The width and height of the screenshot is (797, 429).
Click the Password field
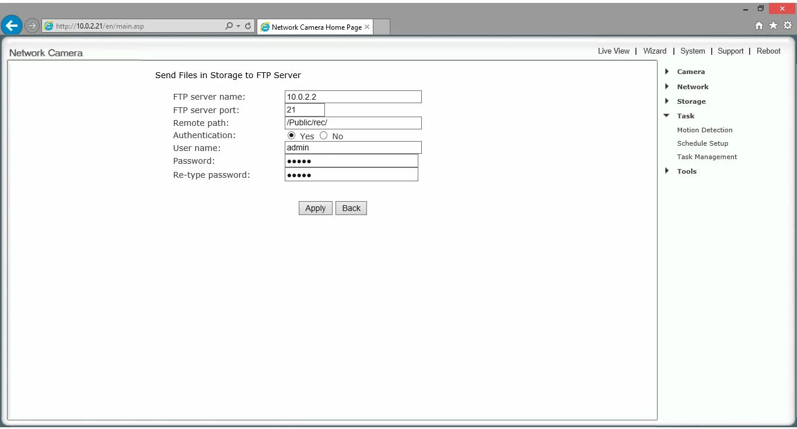coord(351,161)
